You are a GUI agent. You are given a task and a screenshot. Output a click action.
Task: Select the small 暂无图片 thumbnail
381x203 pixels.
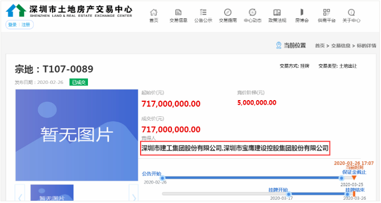(52, 192)
